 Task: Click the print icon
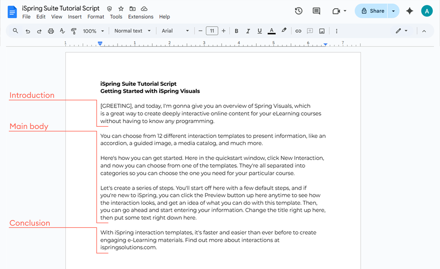[51, 31]
